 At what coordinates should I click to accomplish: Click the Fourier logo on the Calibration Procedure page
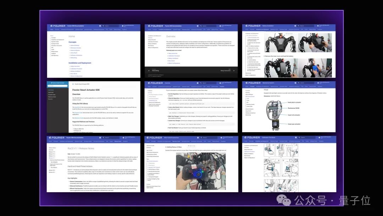[x=252, y=137]
